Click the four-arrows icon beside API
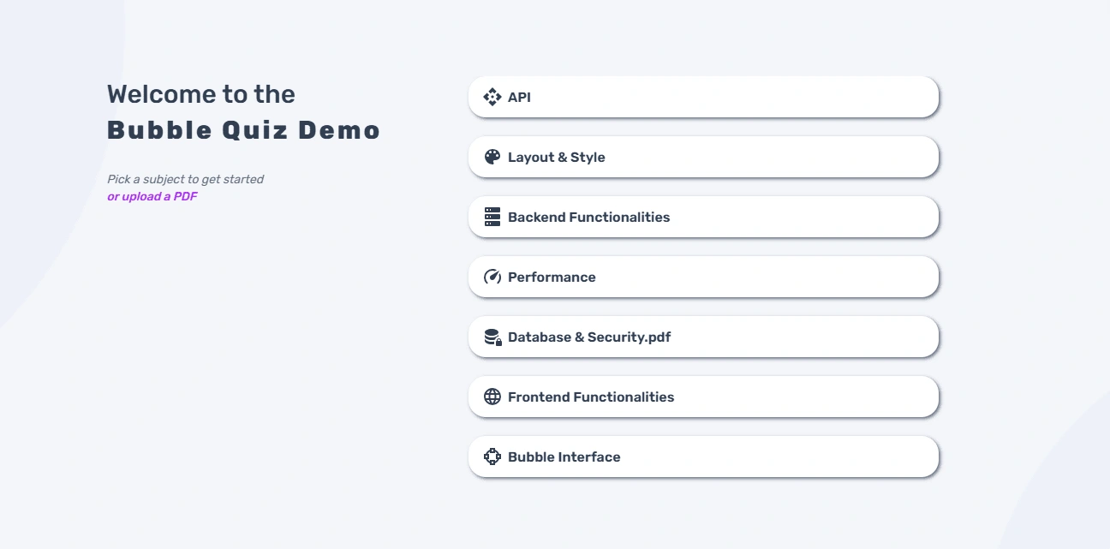Viewport: 1110px width, 549px height. tap(492, 97)
